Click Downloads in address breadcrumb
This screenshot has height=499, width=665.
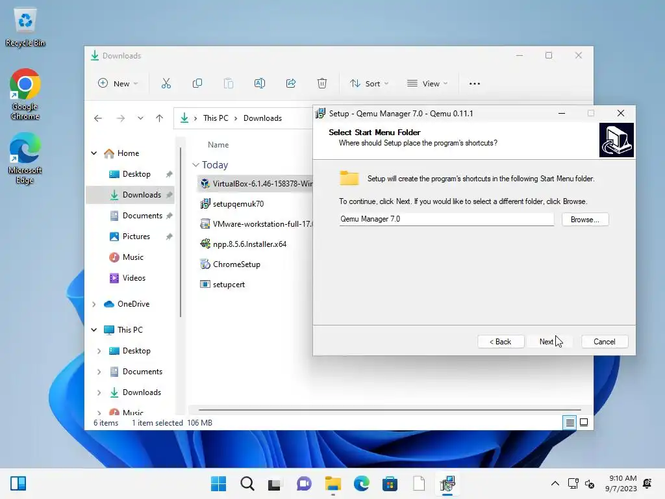coord(262,118)
